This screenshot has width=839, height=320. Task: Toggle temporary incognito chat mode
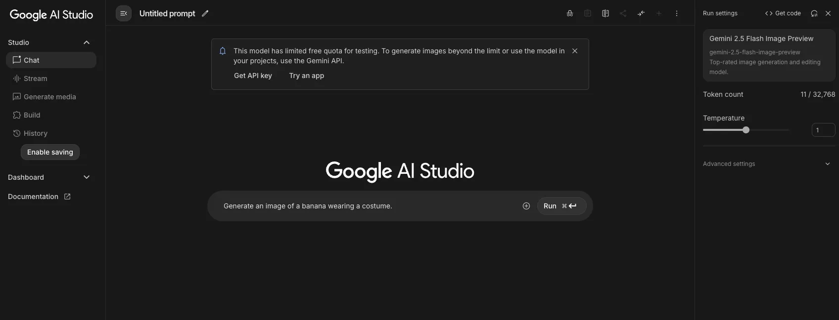click(x=570, y=13)
